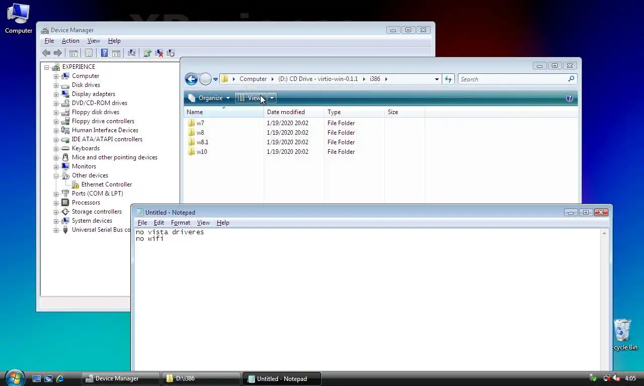The width and height of the screenshot is (644, 386).
Task: Click Explorer Forward navigation button
Action: [205, 79]
